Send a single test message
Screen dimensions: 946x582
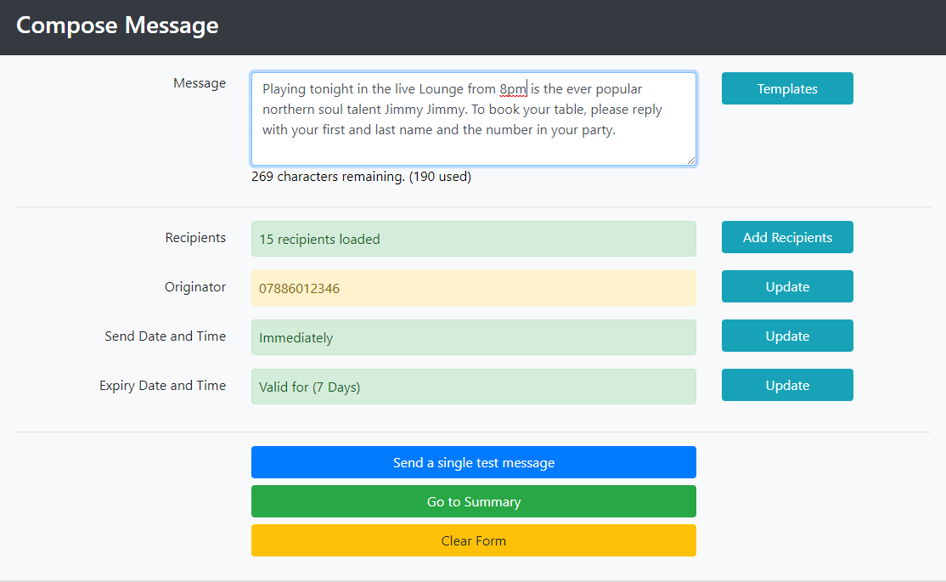click(x=474, y=462)
